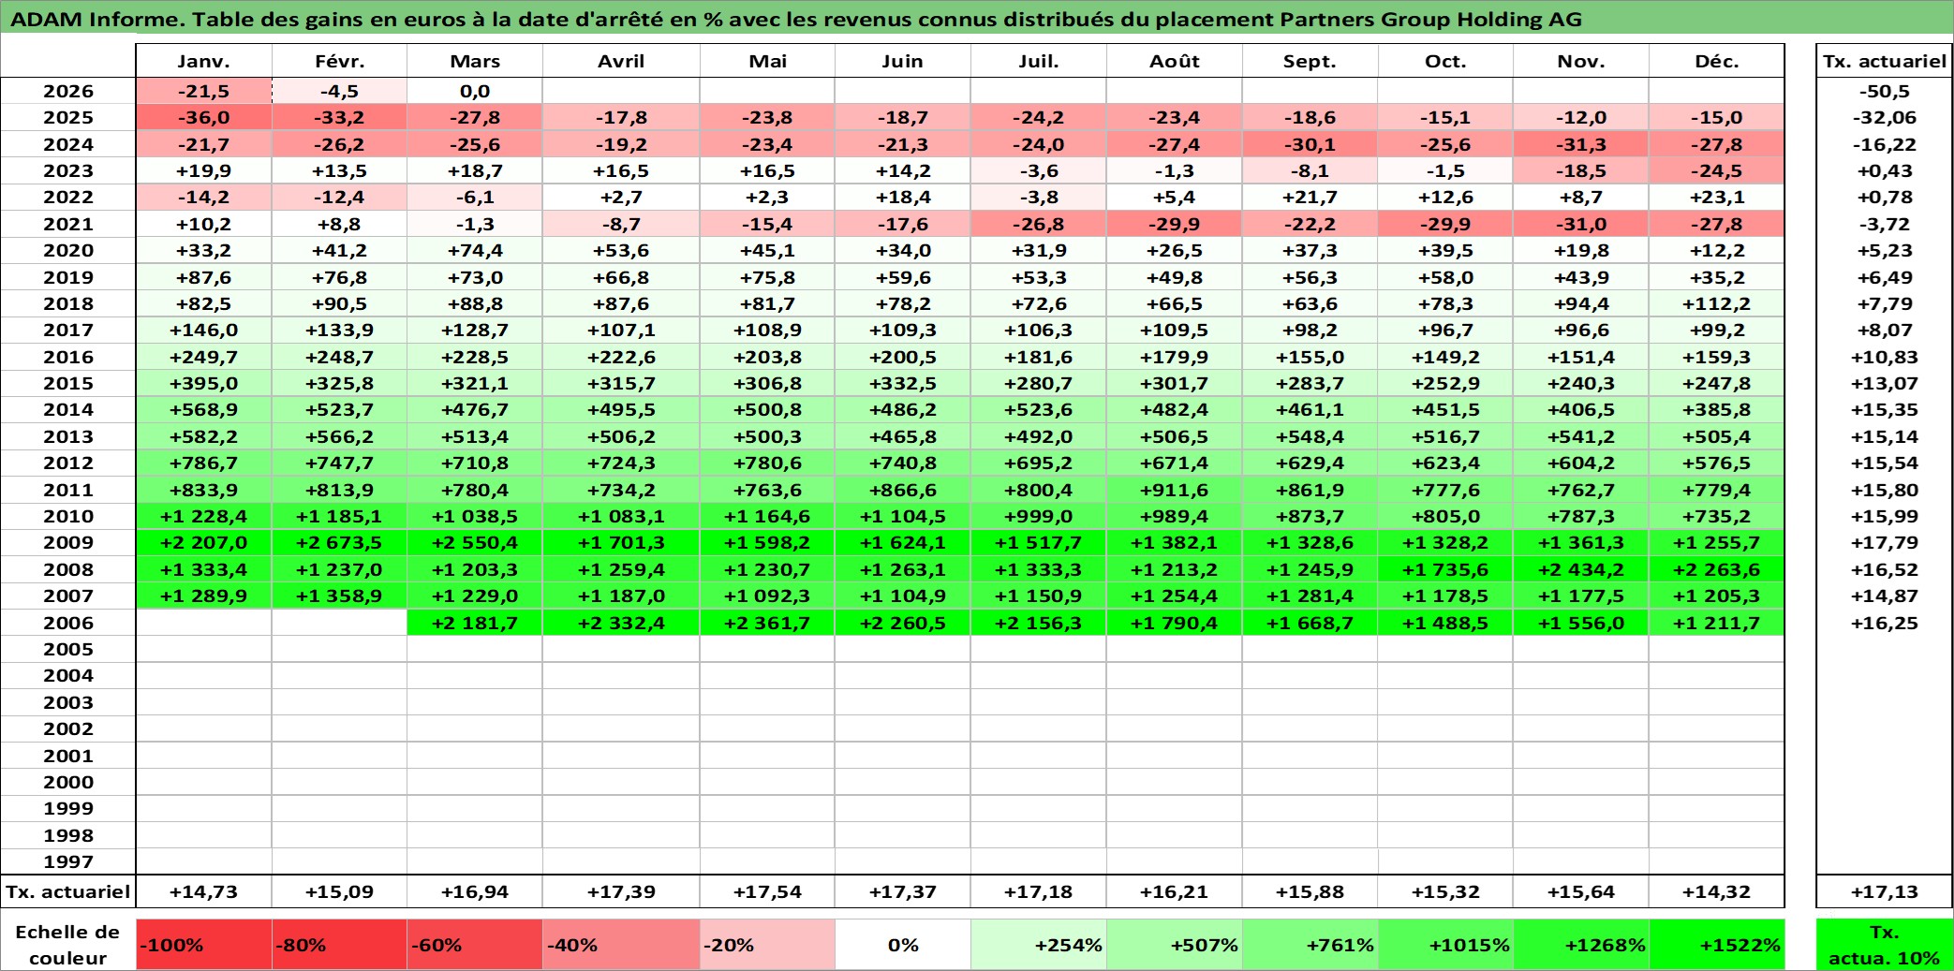Click the +1522% bright green swatch
This screenshot has height=971, width=1954.
point(1716,945)
